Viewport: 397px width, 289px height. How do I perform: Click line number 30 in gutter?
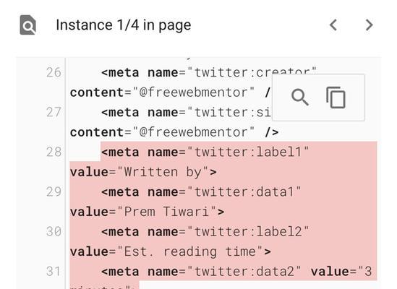click(x=54, y=231)
